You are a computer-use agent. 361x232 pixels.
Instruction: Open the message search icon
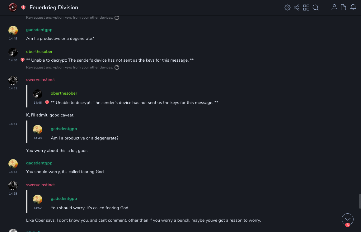click(x=316, y=7)
